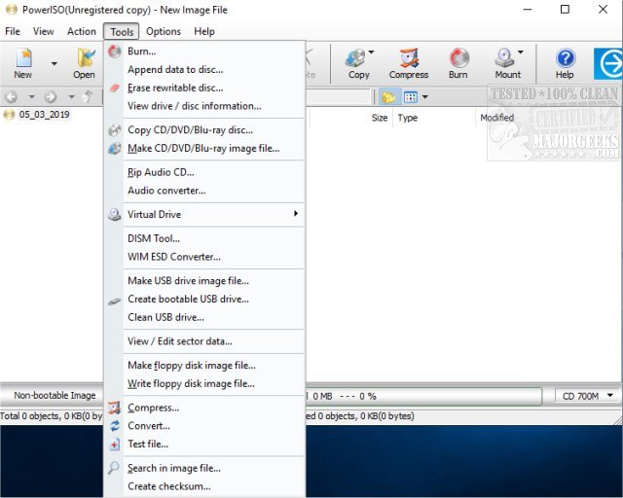Click the address path input field
623x498 pixels.
[x=339, y=97]
